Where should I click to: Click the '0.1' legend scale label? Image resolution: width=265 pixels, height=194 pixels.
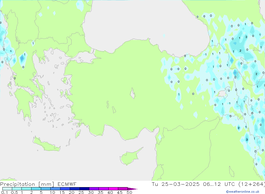[x=5, y=192]
